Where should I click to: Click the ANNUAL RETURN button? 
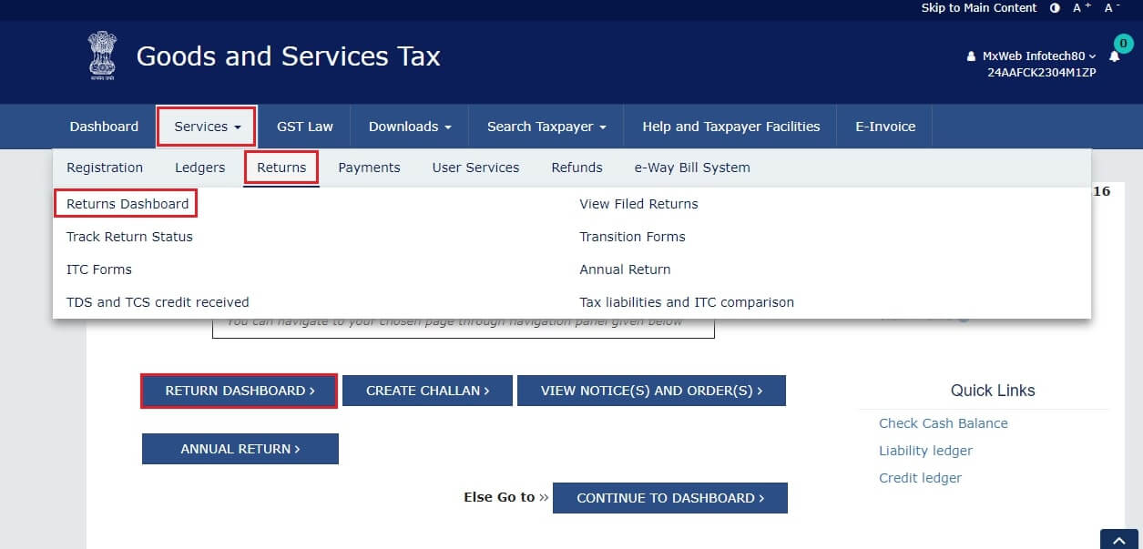coord(240,448)
